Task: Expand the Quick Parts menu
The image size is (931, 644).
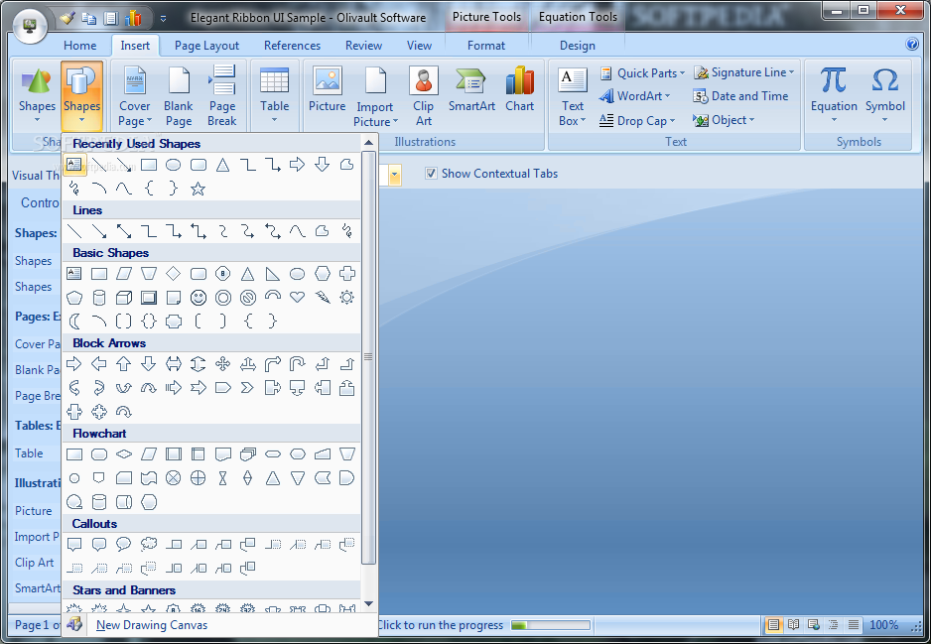Action: tap(642, 73)
